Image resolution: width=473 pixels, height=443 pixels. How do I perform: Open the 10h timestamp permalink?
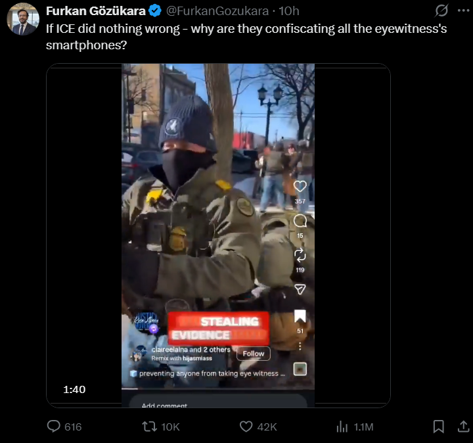tap(289, 11)
